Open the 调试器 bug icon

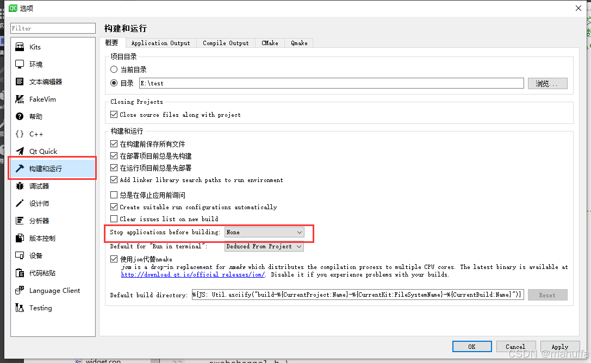(20, 186)
